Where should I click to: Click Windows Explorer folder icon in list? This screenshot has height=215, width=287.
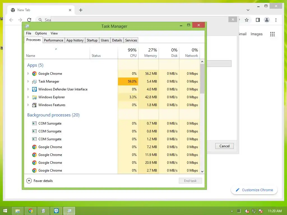coord(34,97)
